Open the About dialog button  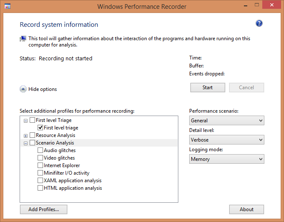246,209
